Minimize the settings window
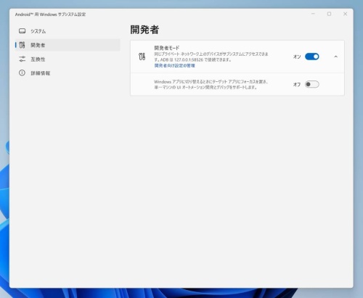363x298 pixels. tap(313, 14)
